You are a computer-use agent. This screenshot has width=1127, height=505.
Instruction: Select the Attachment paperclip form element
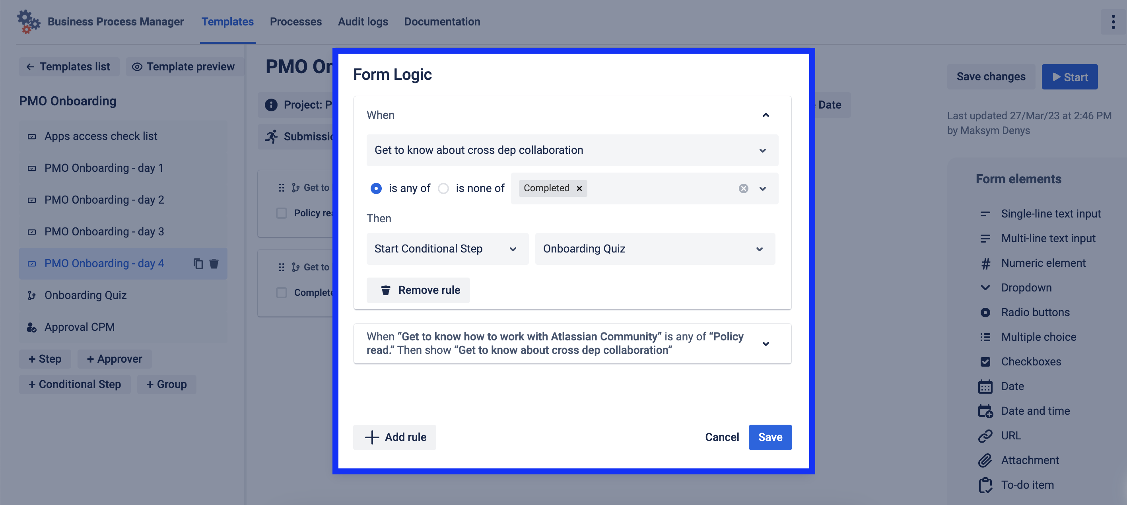1030,460
